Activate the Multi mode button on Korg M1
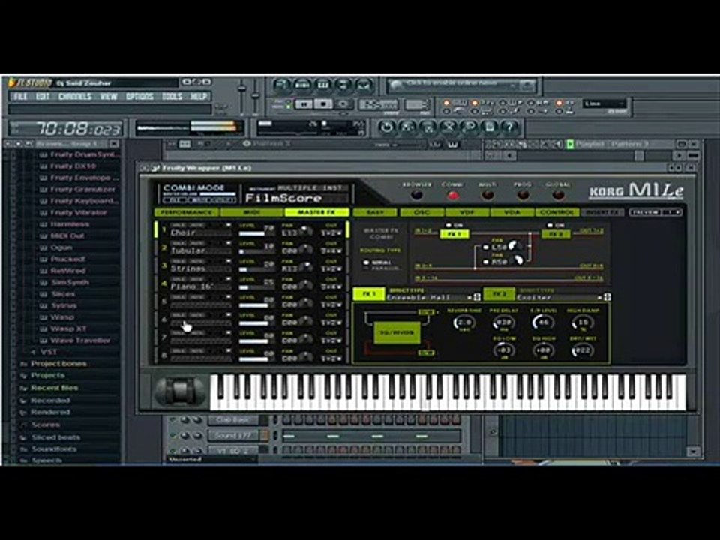This screenshot has height=540, width=720. (x=487, y=195)
